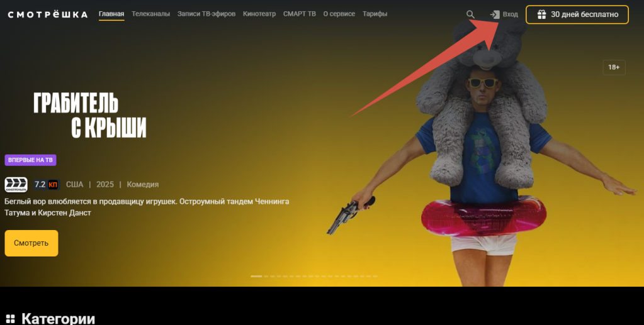Image resolution: width=644 pixels, height=325 pixels.
Task: Open Записи ТВ-эфиров menu item
Action: (206, 14)
